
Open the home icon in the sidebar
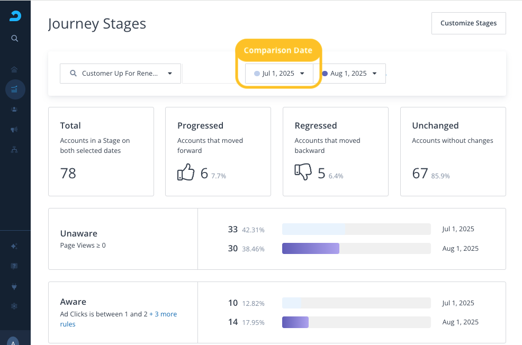pyautogui.click(x=15, y=69)
